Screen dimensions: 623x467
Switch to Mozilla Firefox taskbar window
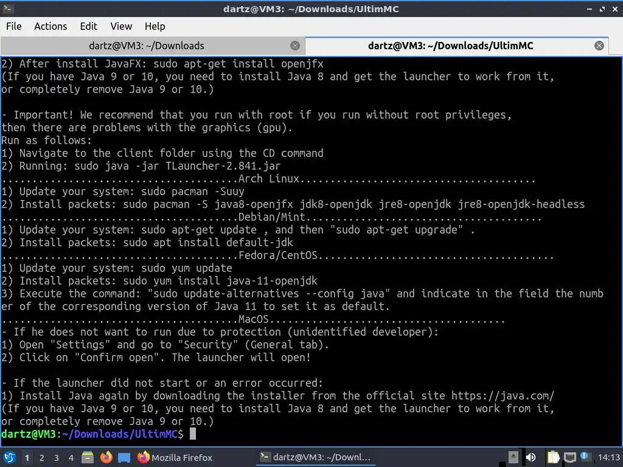coord(175,457)
